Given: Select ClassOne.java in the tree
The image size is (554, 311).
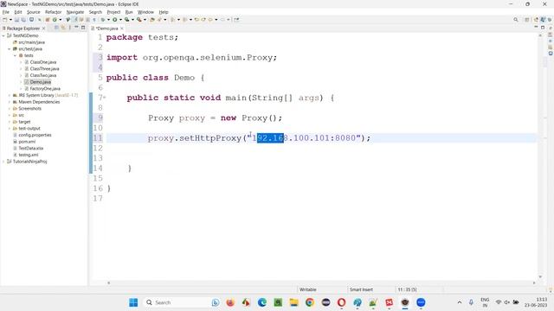Looking at the screenshot, I should coord(42,62).
